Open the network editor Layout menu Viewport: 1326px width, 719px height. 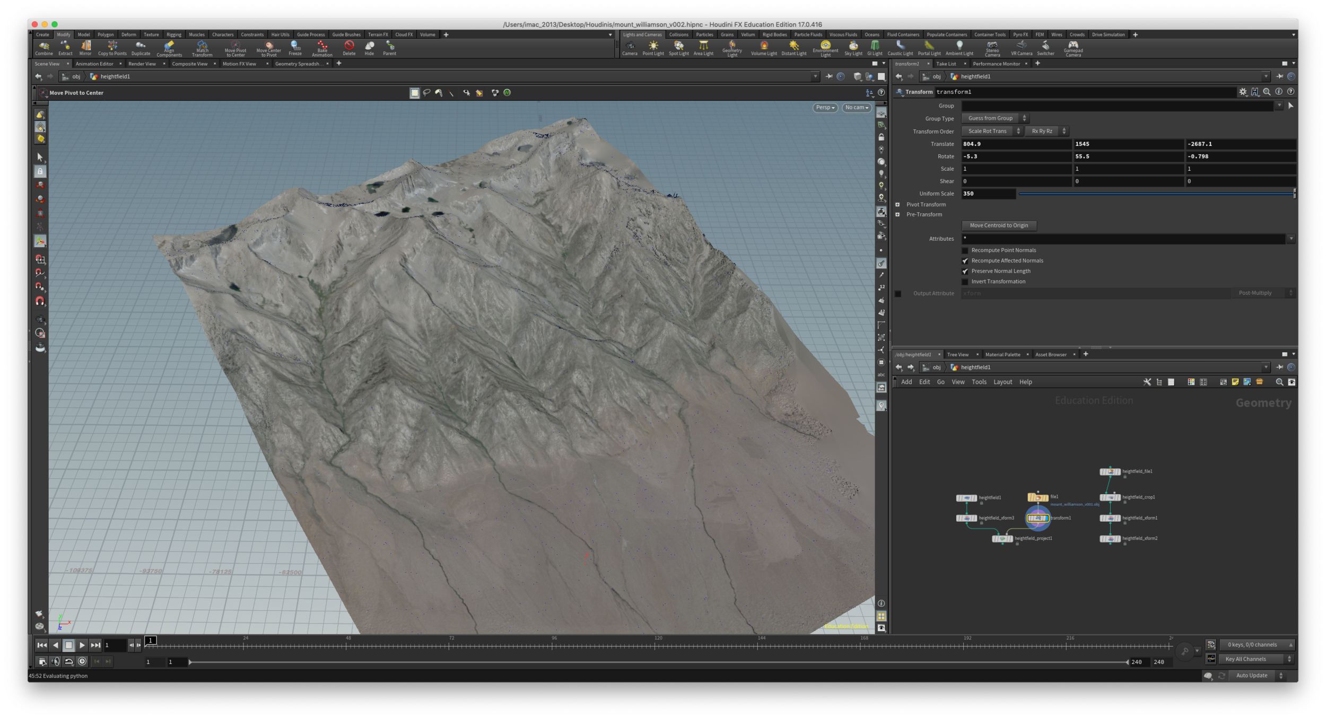pos(1002,382)
